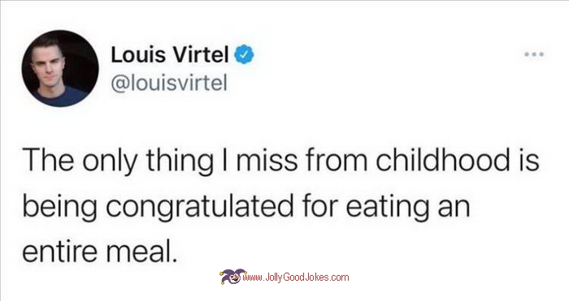The image size is (569, 301).
Task: Click the word "childhood" in the tweet
Action: [x=443, y=160]
